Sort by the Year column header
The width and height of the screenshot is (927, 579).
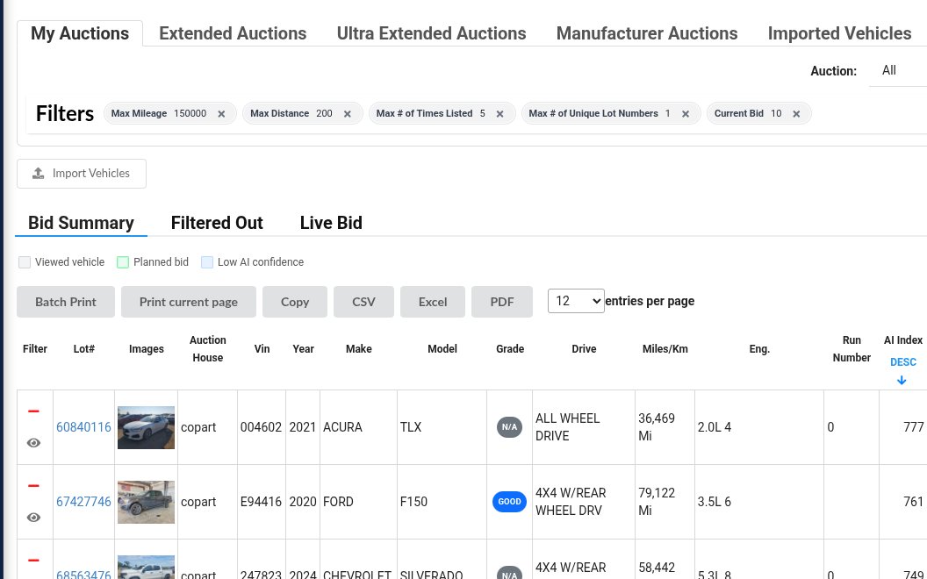(x=303, y=349)
